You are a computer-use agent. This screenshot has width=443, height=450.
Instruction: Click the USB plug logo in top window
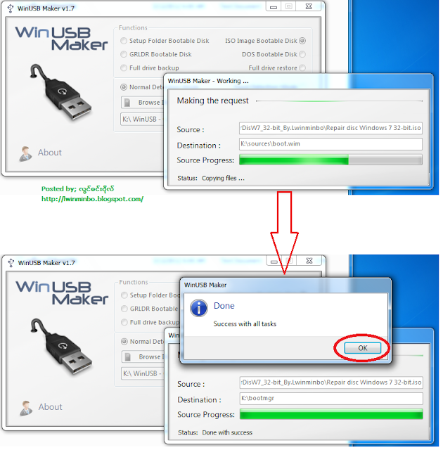[60, 92]
